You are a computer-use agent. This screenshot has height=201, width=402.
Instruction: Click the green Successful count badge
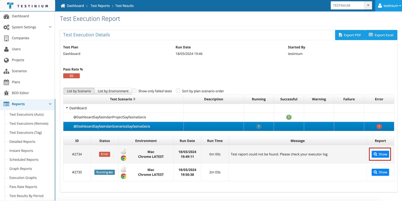[289, 117]
